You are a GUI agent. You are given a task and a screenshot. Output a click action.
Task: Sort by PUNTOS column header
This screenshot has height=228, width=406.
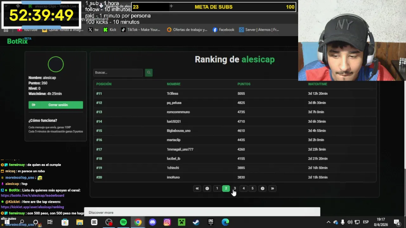244,84
